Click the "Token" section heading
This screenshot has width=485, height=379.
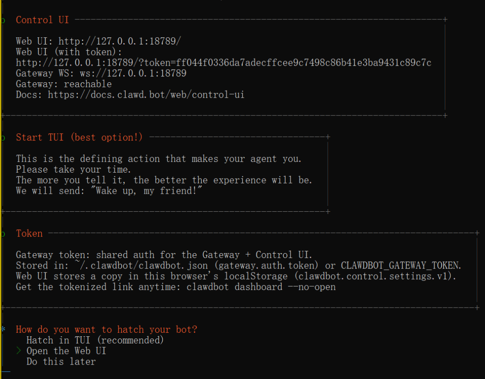click(x=29, y=234)
